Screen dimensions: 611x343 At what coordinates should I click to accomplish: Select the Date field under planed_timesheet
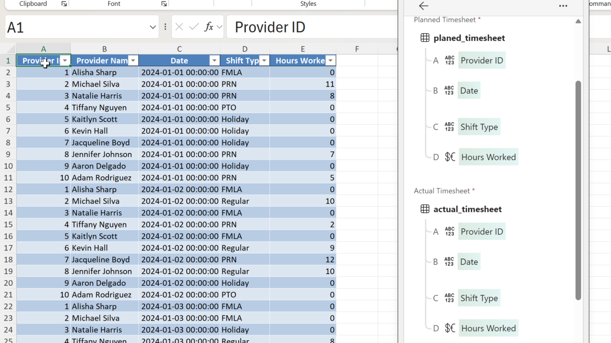click(x=469, y=91)
